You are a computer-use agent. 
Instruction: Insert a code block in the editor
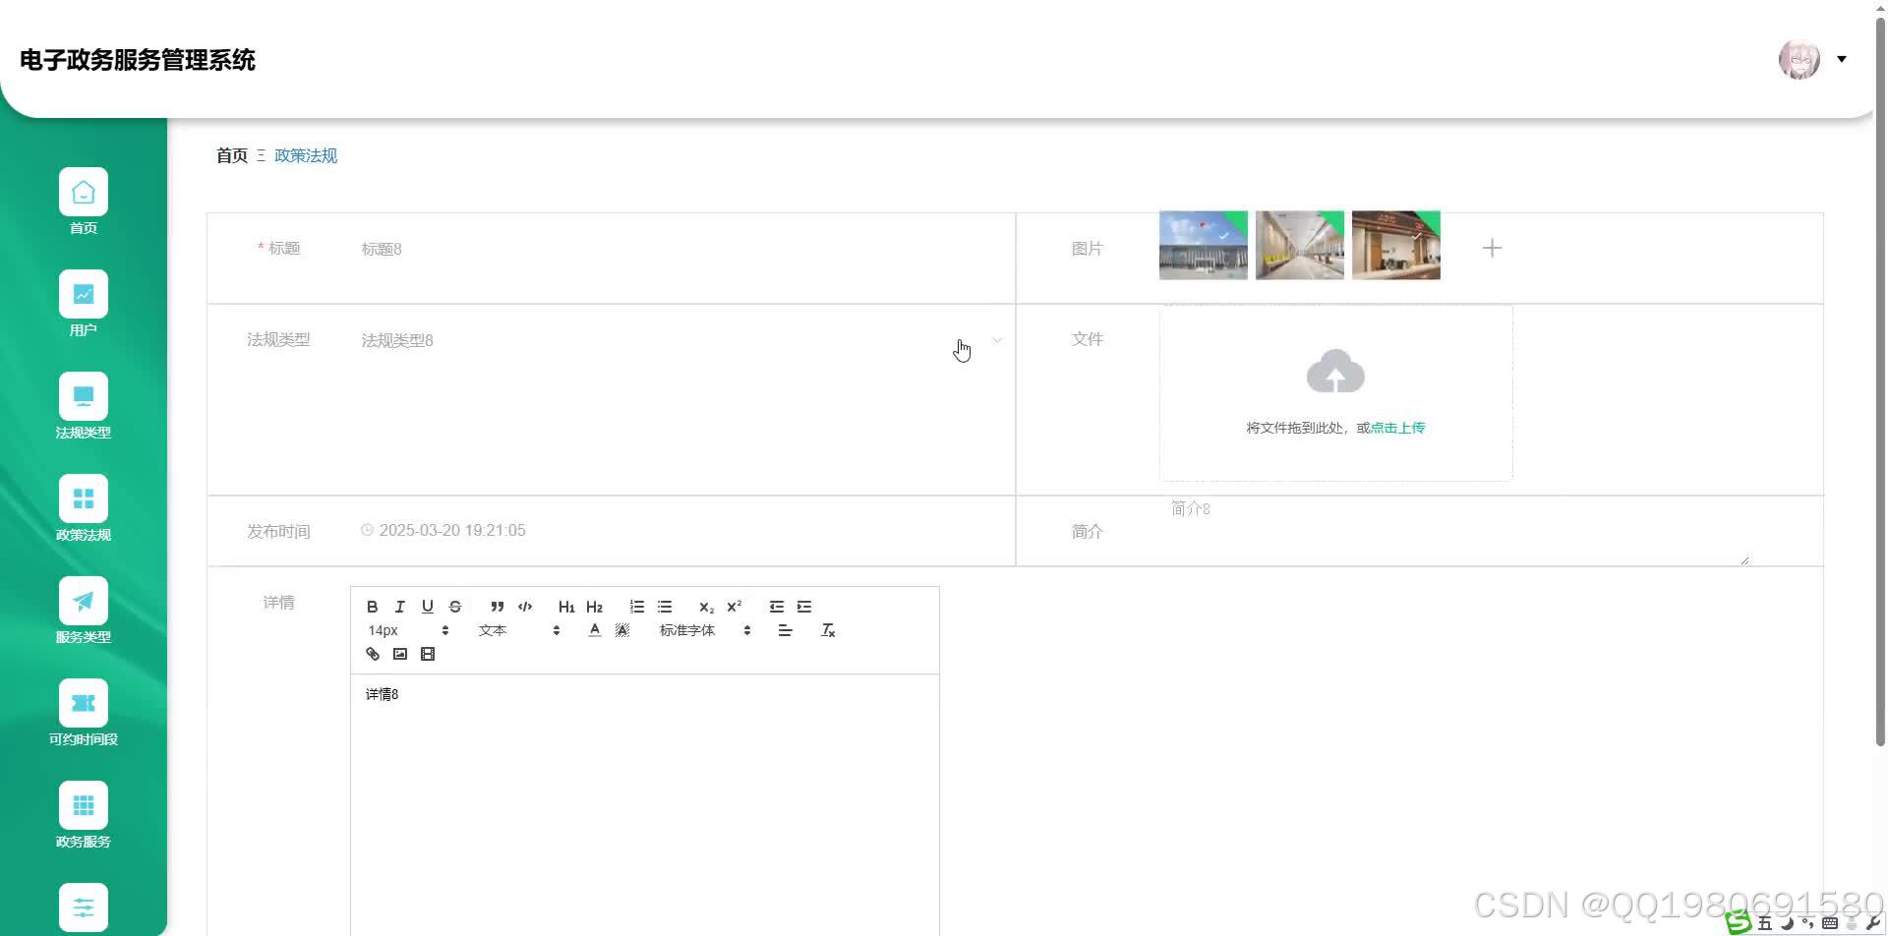pos(525,607)
